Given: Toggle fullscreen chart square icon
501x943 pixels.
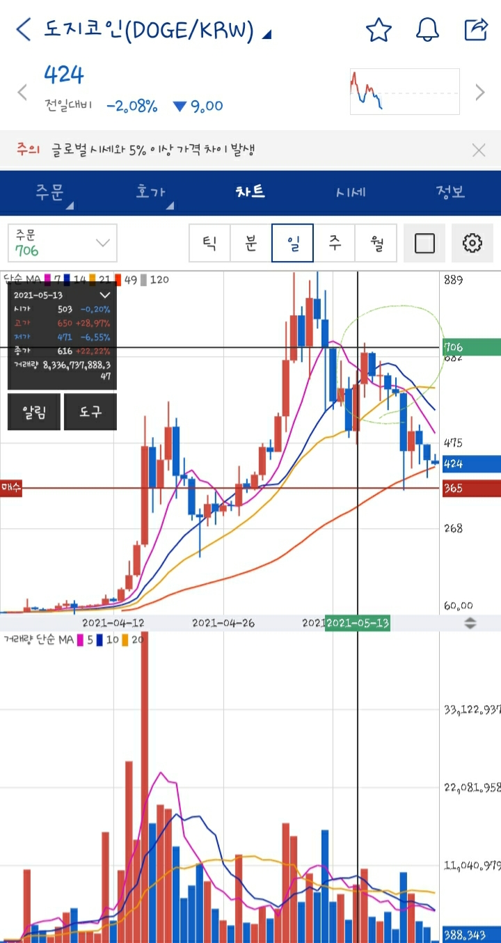Looking at the screenshot, I should click(424, 243).
